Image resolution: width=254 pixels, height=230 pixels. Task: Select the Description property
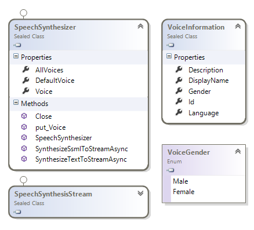point(206,70)
